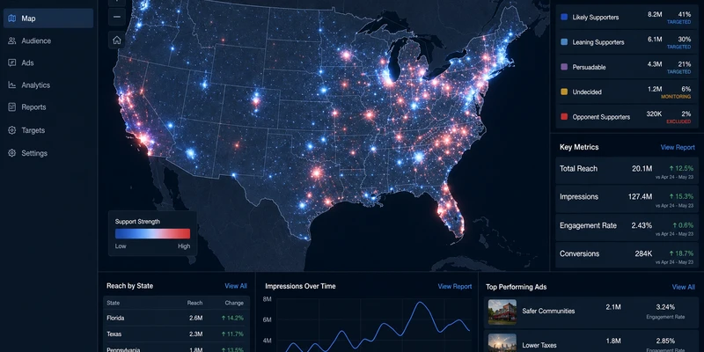Click the Analytics chart icon

(12, 84)
